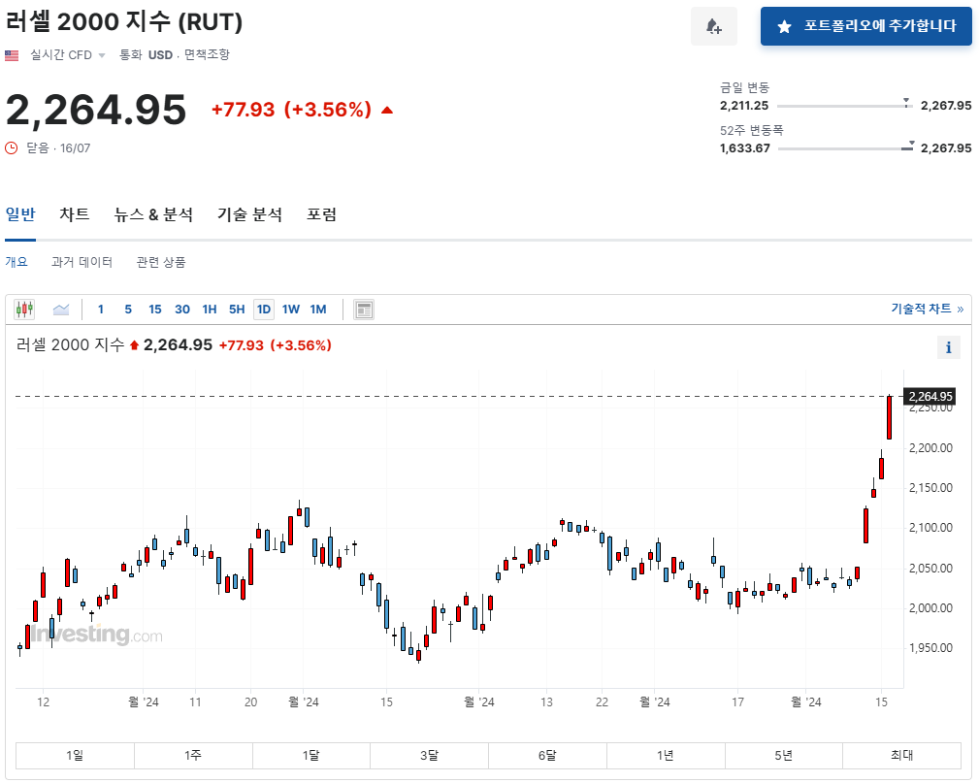Select the 개요 sub-tab
The width and height of the screenshot is (979, 783).
pos(16,262)
